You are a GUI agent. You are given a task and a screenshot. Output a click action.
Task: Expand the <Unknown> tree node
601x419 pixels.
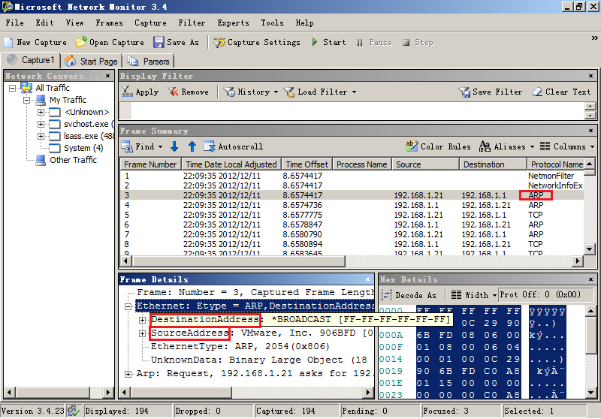coord(41,112)
